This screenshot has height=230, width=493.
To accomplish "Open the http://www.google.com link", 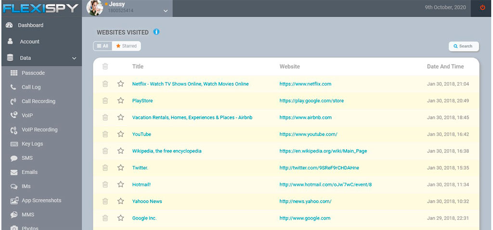I will [305, 218].
